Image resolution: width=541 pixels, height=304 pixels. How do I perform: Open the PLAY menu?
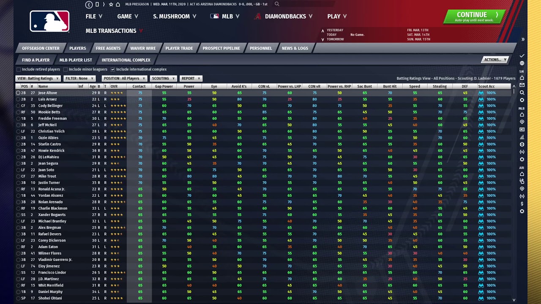[x=337, y=16]
